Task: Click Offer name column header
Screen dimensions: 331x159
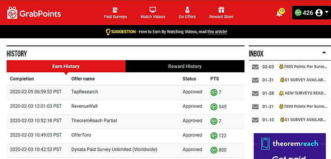Action: click(x=83, y=79)
